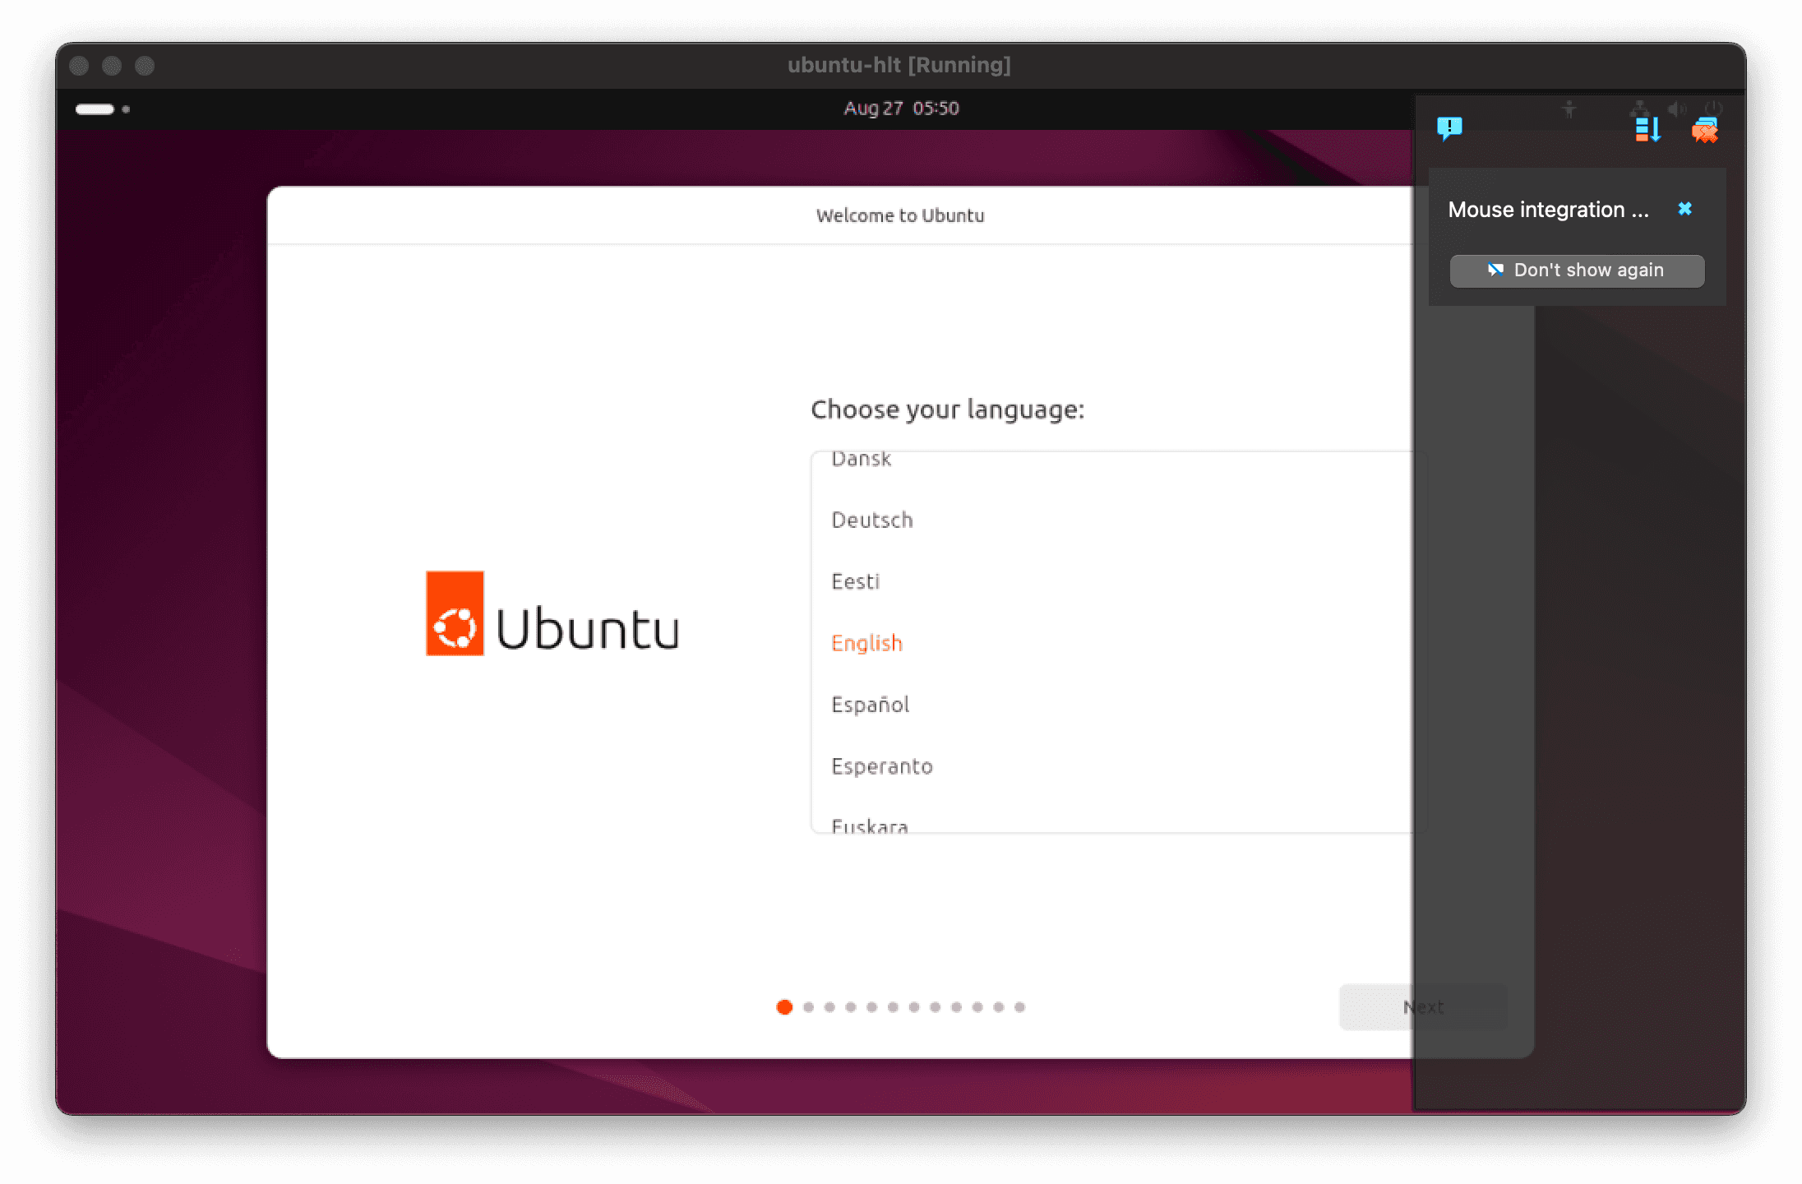Choose Eesti as the language
Image resolution: width=1802 pixels, height=1184 pixels.
(x=1118, y=582)
